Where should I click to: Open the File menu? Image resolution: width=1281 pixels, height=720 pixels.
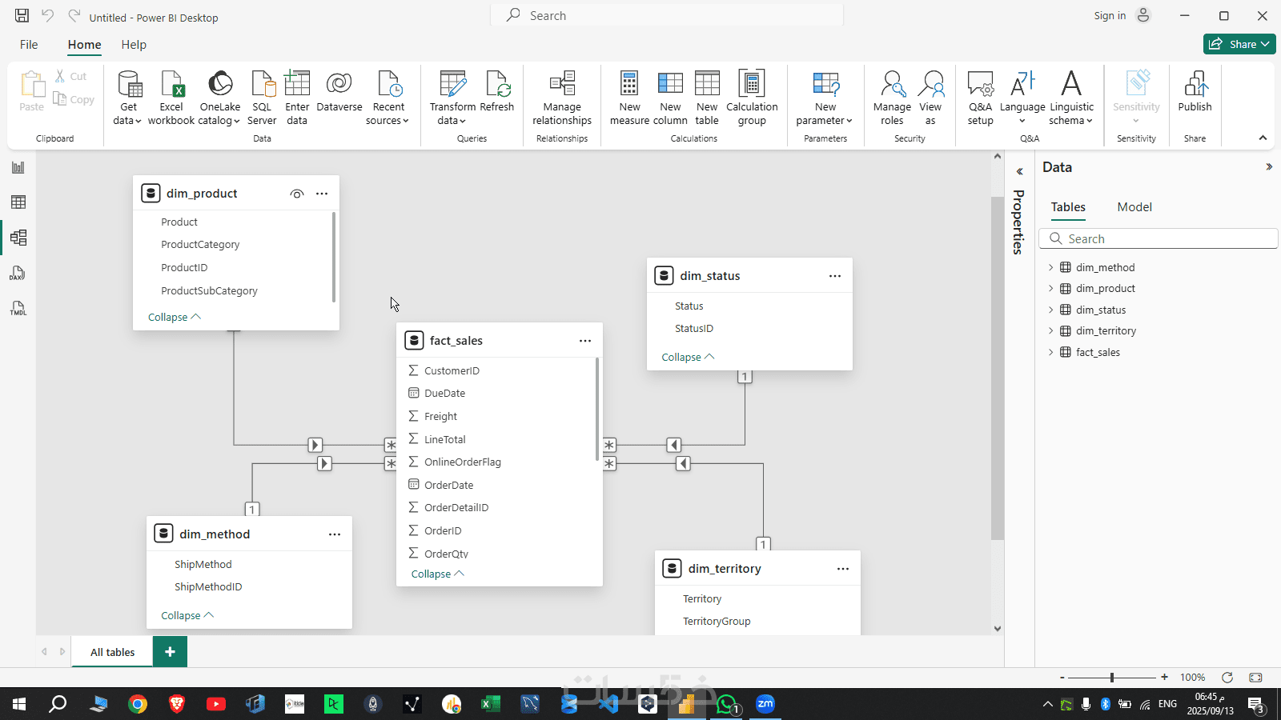[29, 45]
